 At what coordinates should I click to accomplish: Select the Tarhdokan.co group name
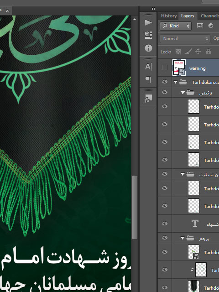(205, 82)
